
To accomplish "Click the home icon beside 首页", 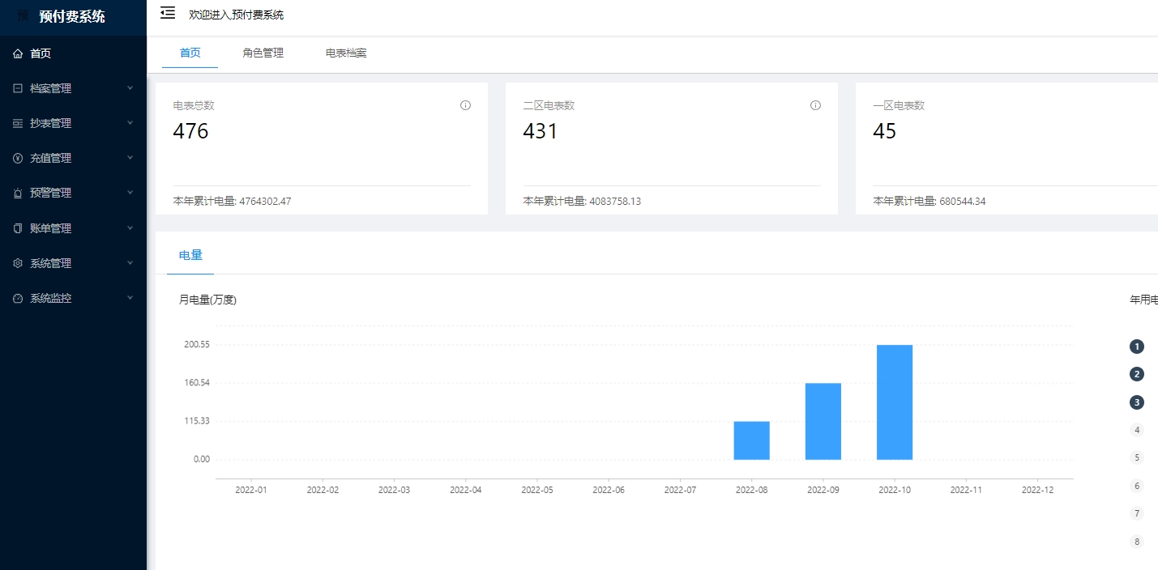I will point(18,53).
